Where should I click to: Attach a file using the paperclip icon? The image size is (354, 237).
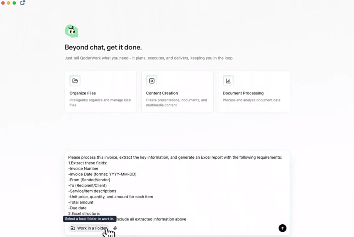click(115, 228)
